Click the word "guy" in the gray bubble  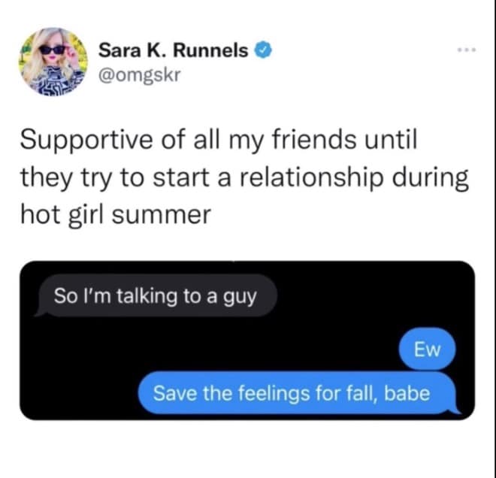(240, 298)
